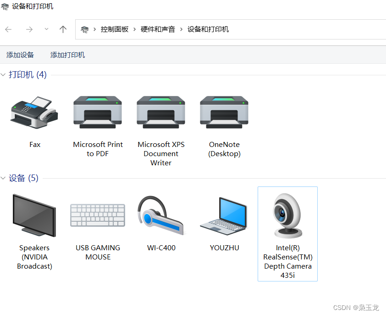Click the Microsoft Print to PDF label
The width and height of the screenshot is (386, 315).
click(98, 149)
